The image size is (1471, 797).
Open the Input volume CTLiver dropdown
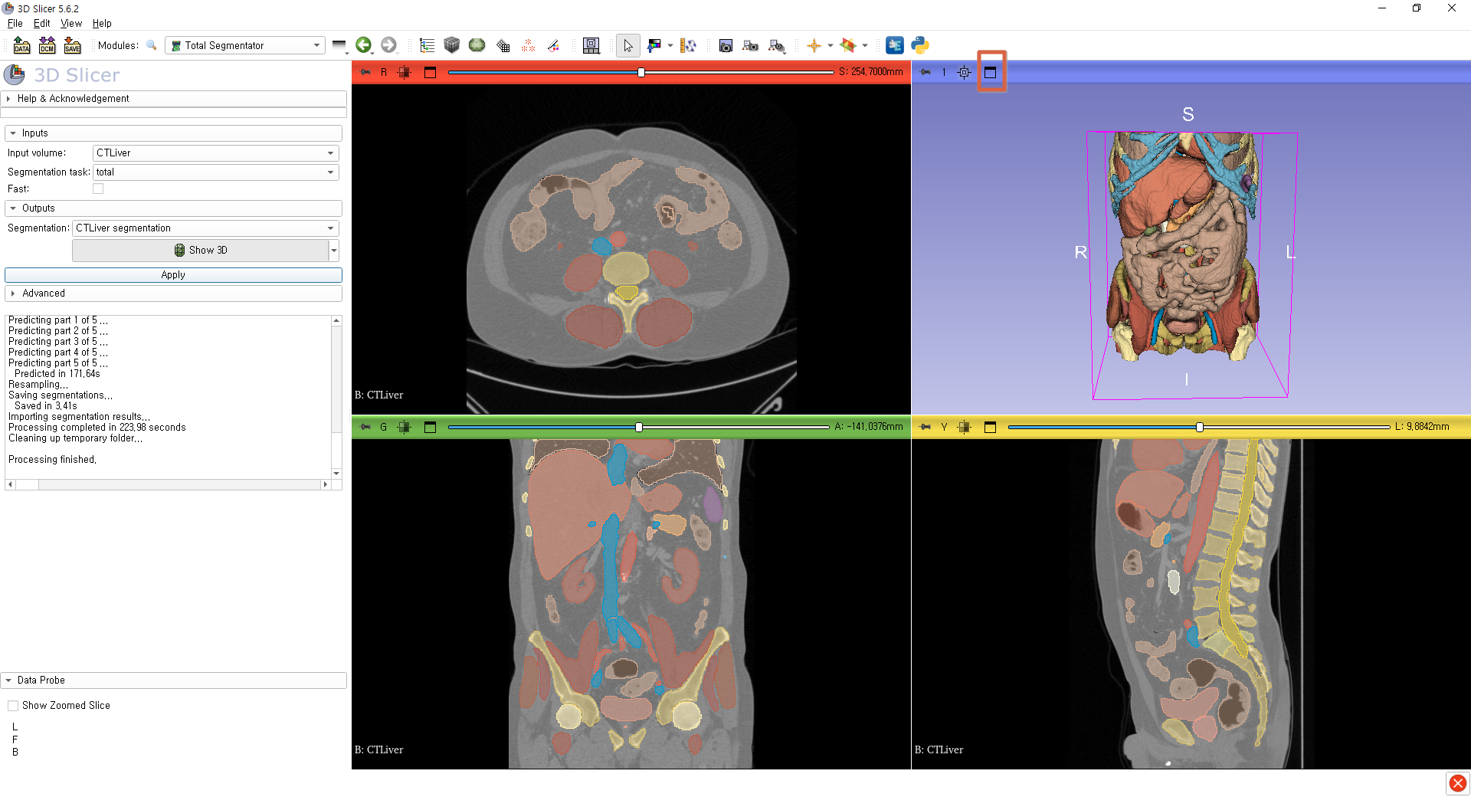216,153
